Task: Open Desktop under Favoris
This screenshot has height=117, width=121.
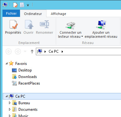Action: pyautogui.click(x=25, y=70)
